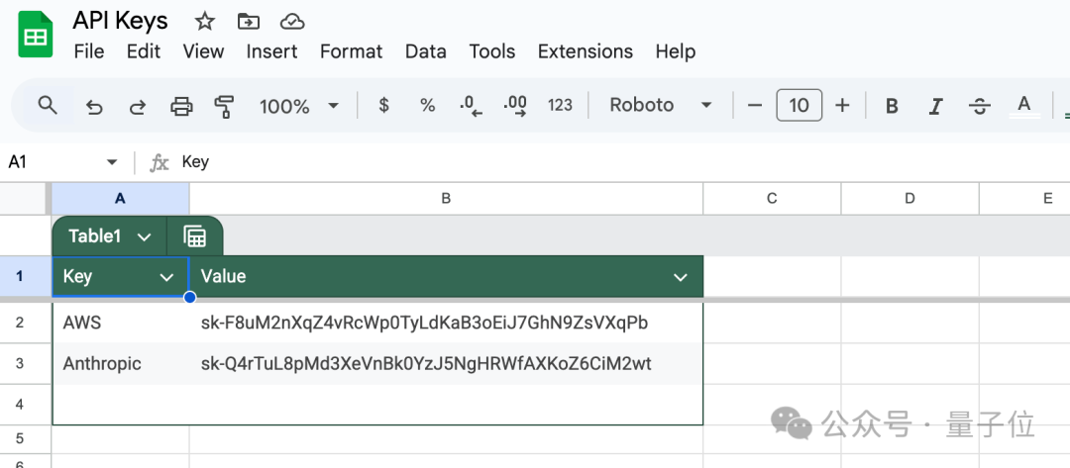The image size is (1070, 468).
Task: Format as currency with dollar icon
Action: point(383,105)
